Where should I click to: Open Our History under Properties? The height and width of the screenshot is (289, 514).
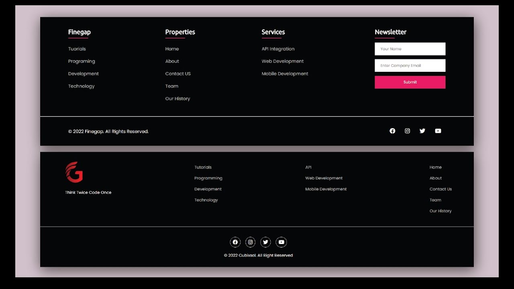pyautogui.click(x=177, y=99)
